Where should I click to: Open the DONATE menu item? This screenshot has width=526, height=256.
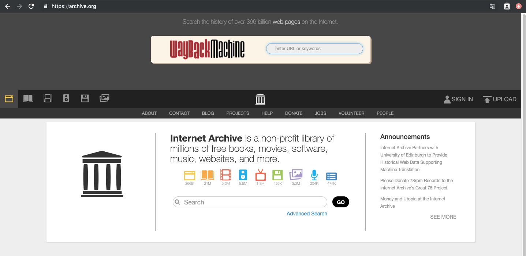point(294,113)
